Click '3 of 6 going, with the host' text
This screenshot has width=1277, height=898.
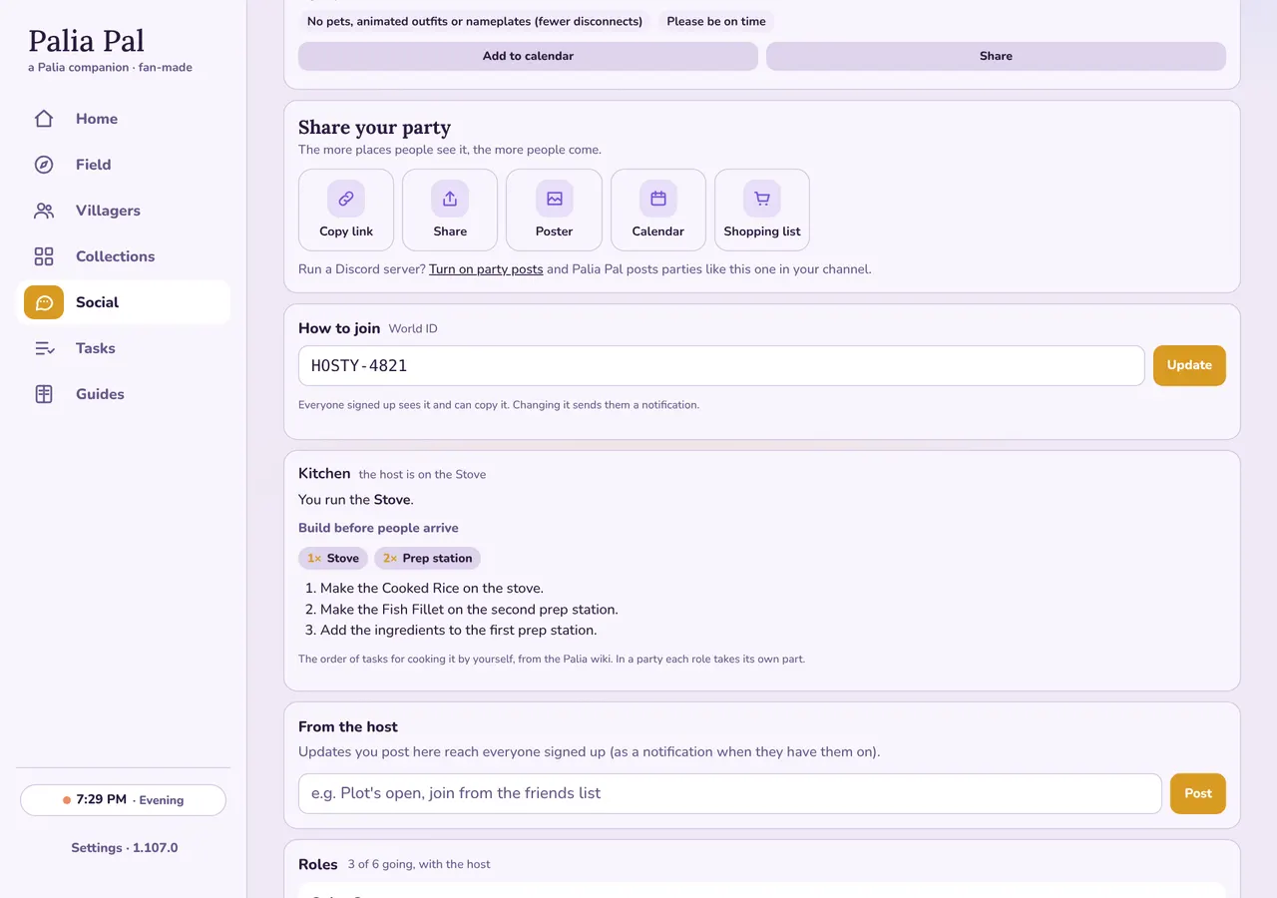tap(419, 864)
